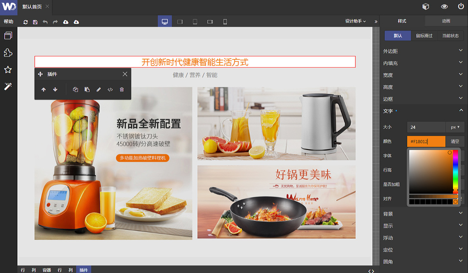The image size is (468, 273).
Task: Toggle preview with the eye icon
Action: point(444,7)
